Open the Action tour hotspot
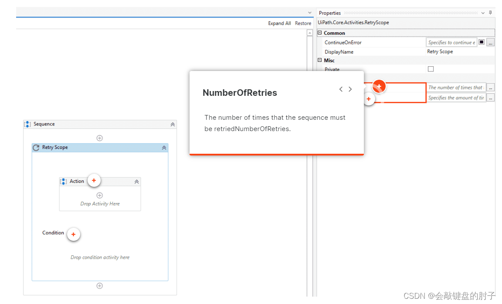Screen dimensions: 502x304 [94, 180]
